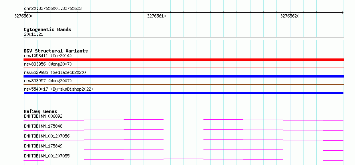Click the 32765620 ruler coordinate
This screenshot has width=355, height=165.
290,16
